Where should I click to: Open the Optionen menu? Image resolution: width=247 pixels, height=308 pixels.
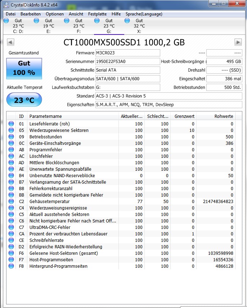tap(55, 14)
